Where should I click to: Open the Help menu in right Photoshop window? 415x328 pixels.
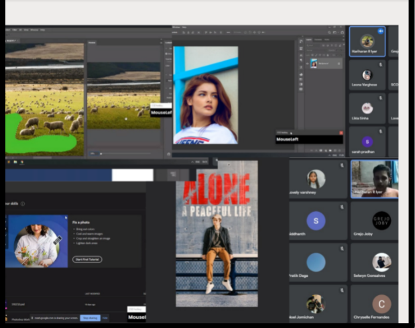click(x=184, y=27)
